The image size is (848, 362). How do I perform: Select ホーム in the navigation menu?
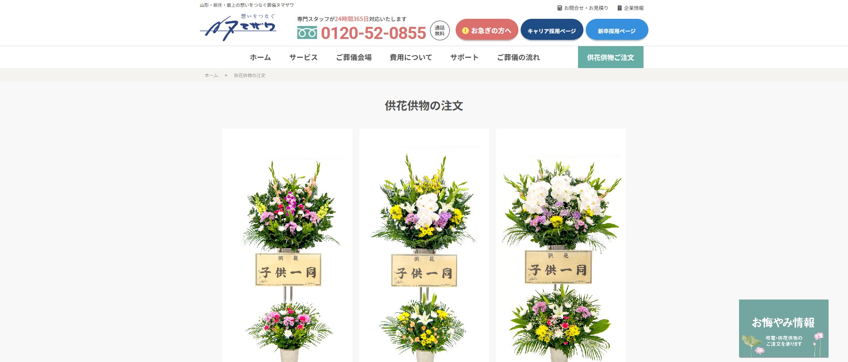[x=260, y=57]
